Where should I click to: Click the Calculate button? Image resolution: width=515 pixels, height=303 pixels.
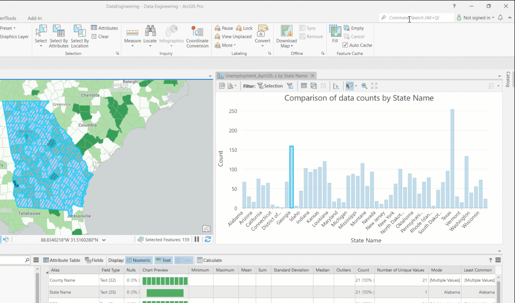coord(210,260)
